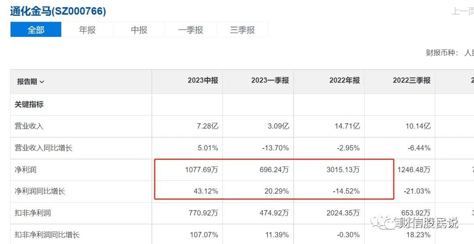Select the 全部 tab

(x=36, y=29)
